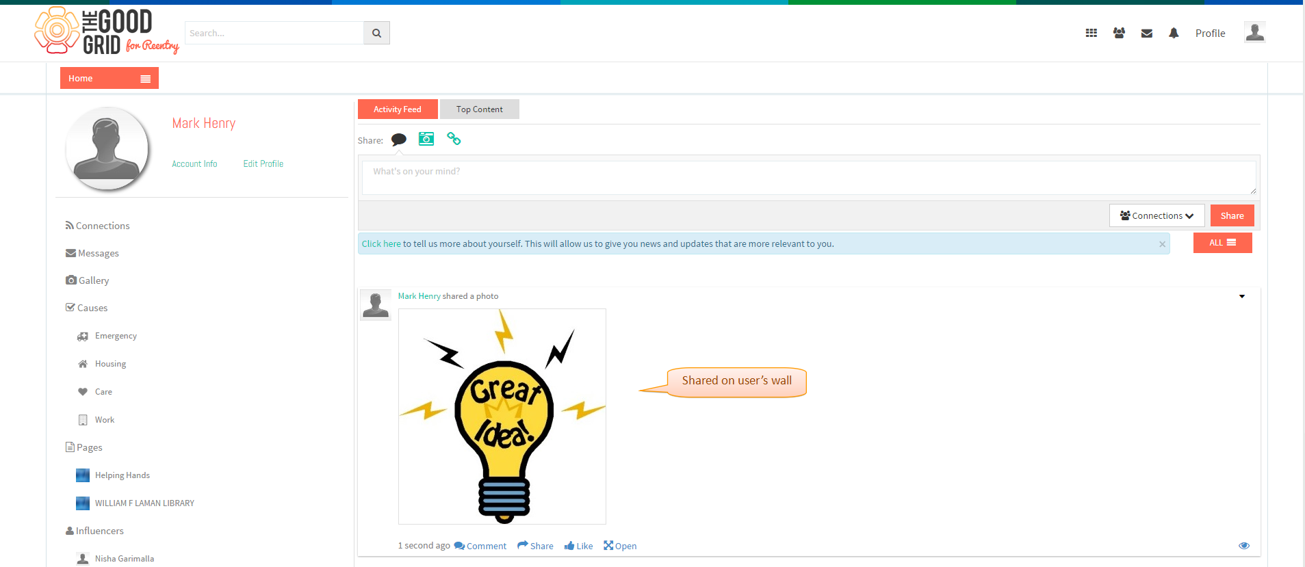Toggle the post visibility eye icon
The image size is (1305, 567).
click(1244, 546)
